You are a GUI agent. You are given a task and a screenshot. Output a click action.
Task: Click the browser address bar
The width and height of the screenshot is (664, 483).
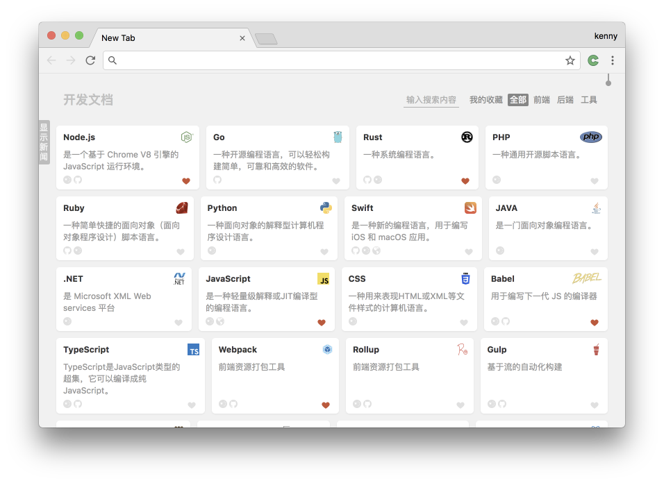pos(341,60)
